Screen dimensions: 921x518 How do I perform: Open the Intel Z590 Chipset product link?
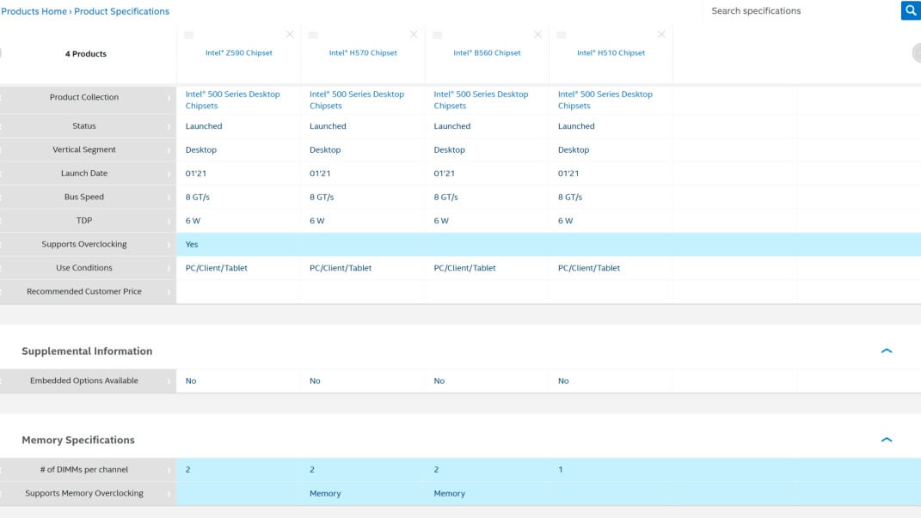point(238,53)
